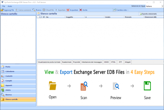Click the Aggiungi file folder icon

tap(2, 10)
